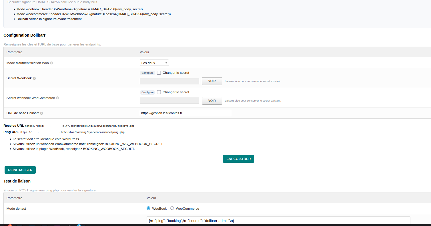431x226 pixels.
Task: Click info icon beside Secret webhook WooCommerce
Action: click(x=57, y=98)
